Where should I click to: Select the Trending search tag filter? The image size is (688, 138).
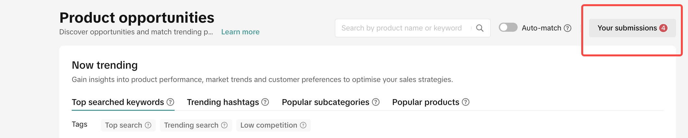coord(191,125)
